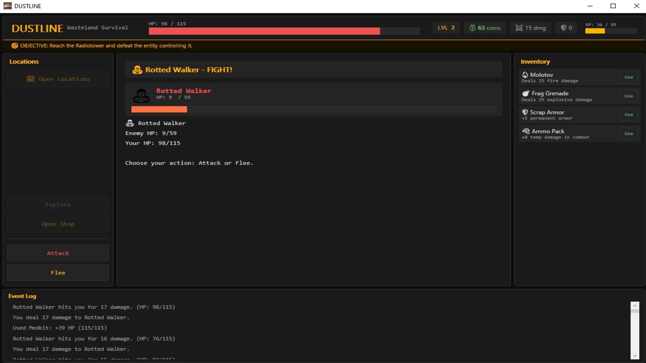Click the Ammo Pack icon

[526, 131]
